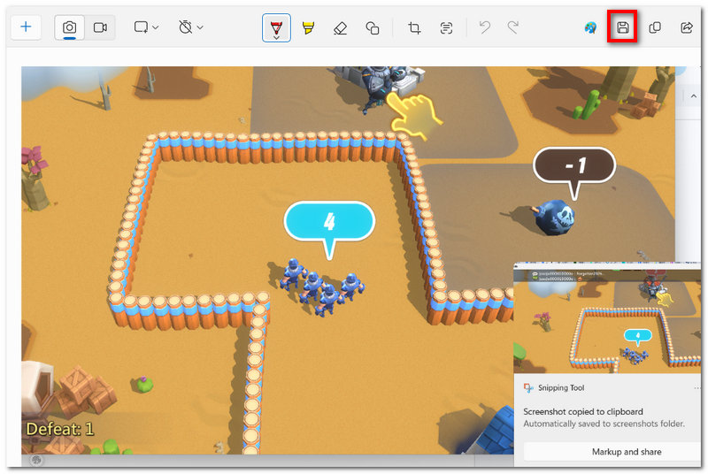The height and width of the screenshot is (474, 708).
Task: Undo the last edit
Action: tap(485, 27)
